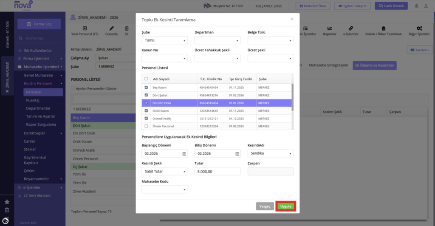The width and height of the screenshot is (435, 226).
Task: Click the dialog personnel list scrollbar
Action: (292, 97)
